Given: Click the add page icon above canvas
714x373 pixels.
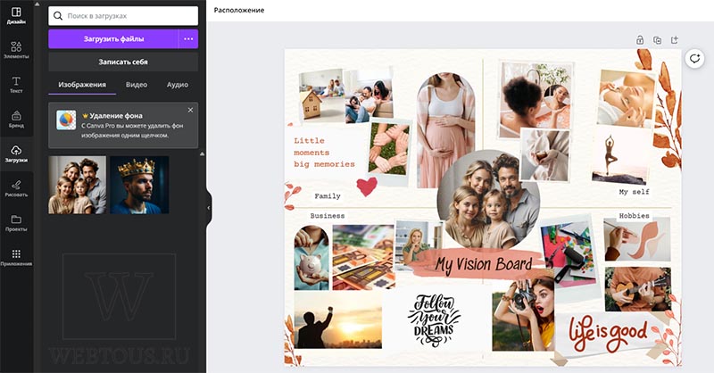Looking at the screenshot, I should click(x=675, y=40).
